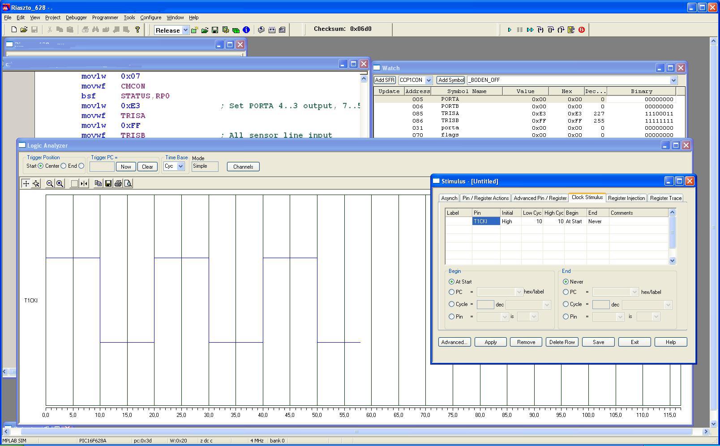Create a new file from the main toolbar
The width and height of the screenshot is (720, 446).
click(x=14, y=30)
